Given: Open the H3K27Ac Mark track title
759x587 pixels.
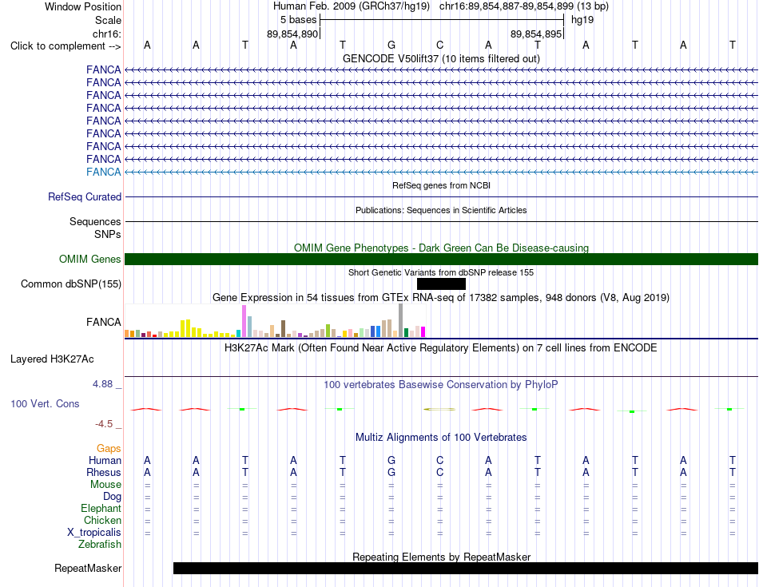Looking at the screenshot, I should pyautogui.click(x=441, y=348).
